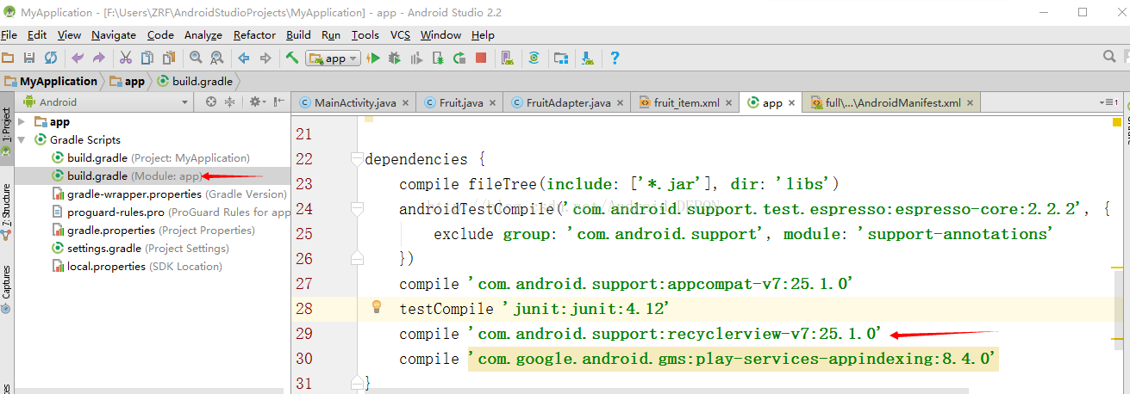The height and width of the screenshot is (394, 1130).
Task: Expand the app module tree node
Action: [x=22, y=122]
